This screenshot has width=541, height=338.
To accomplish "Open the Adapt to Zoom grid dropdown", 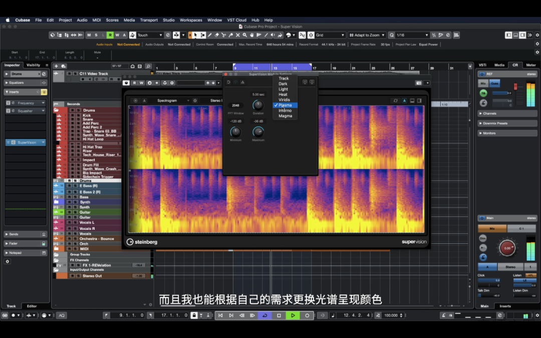I will point(367,35).
